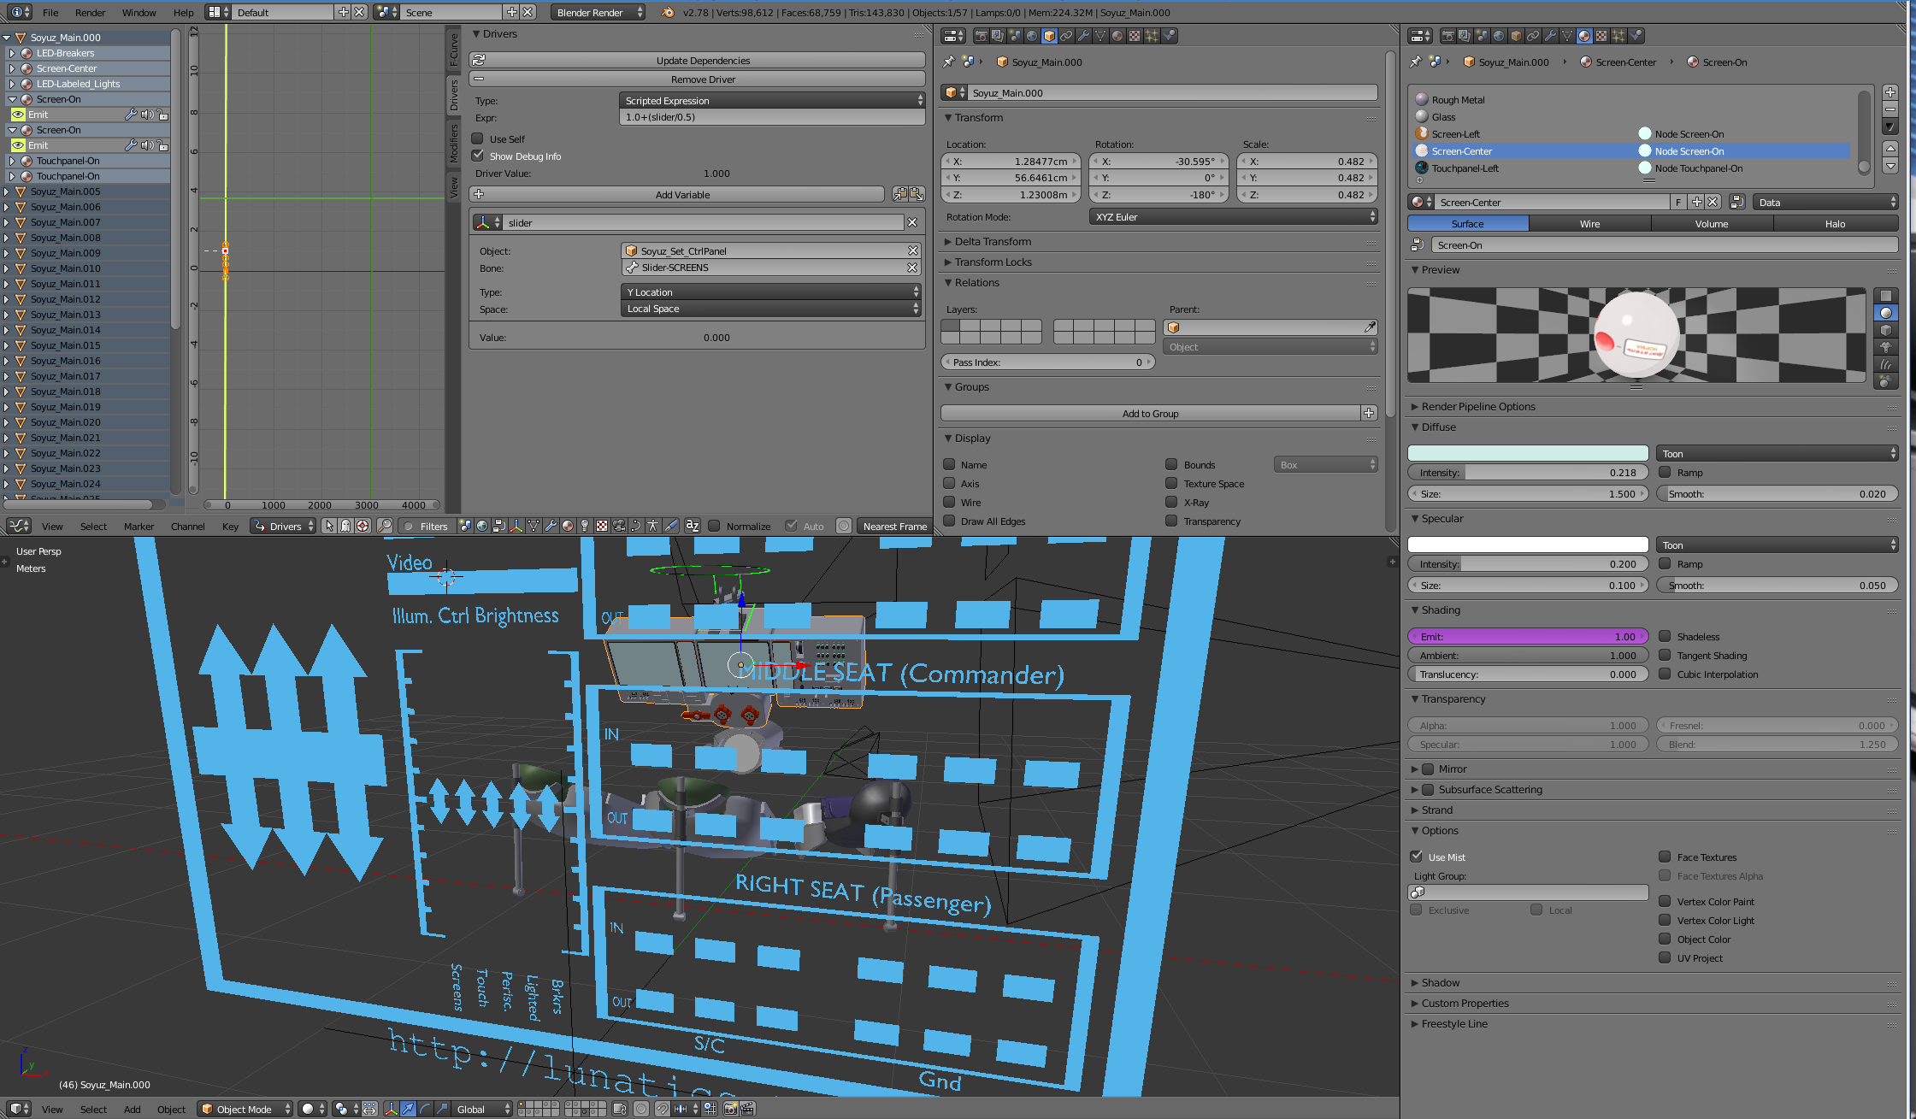Enable the Use Self checkbox
Viewport: 1916px width, 1119px height.
click(479, 138)
